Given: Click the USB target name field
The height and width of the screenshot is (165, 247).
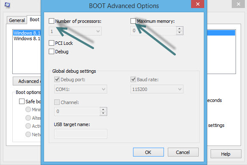Looking at the screenshot, I should pos(80,134).
